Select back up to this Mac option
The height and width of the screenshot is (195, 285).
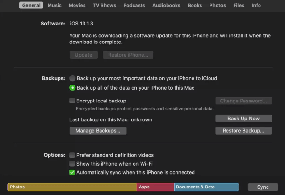tap(72, 88)
